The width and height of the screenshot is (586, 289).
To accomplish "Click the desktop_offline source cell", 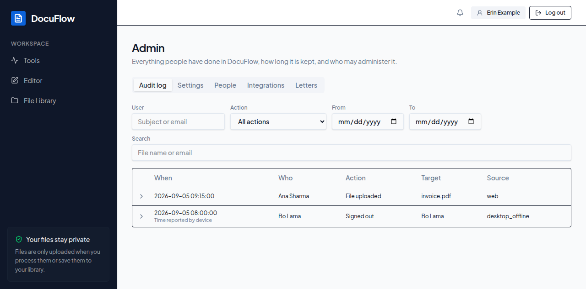I will 508,216.
